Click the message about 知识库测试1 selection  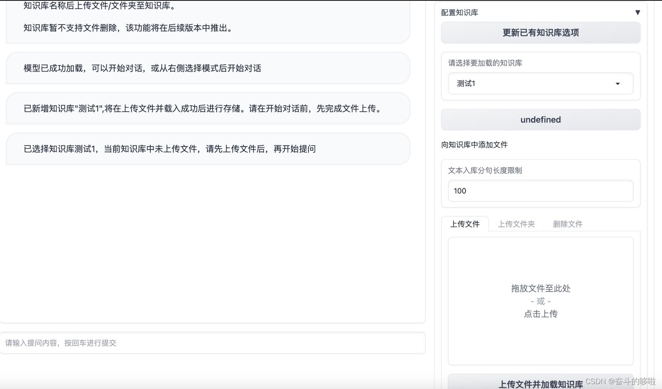(x=208, y=149)
